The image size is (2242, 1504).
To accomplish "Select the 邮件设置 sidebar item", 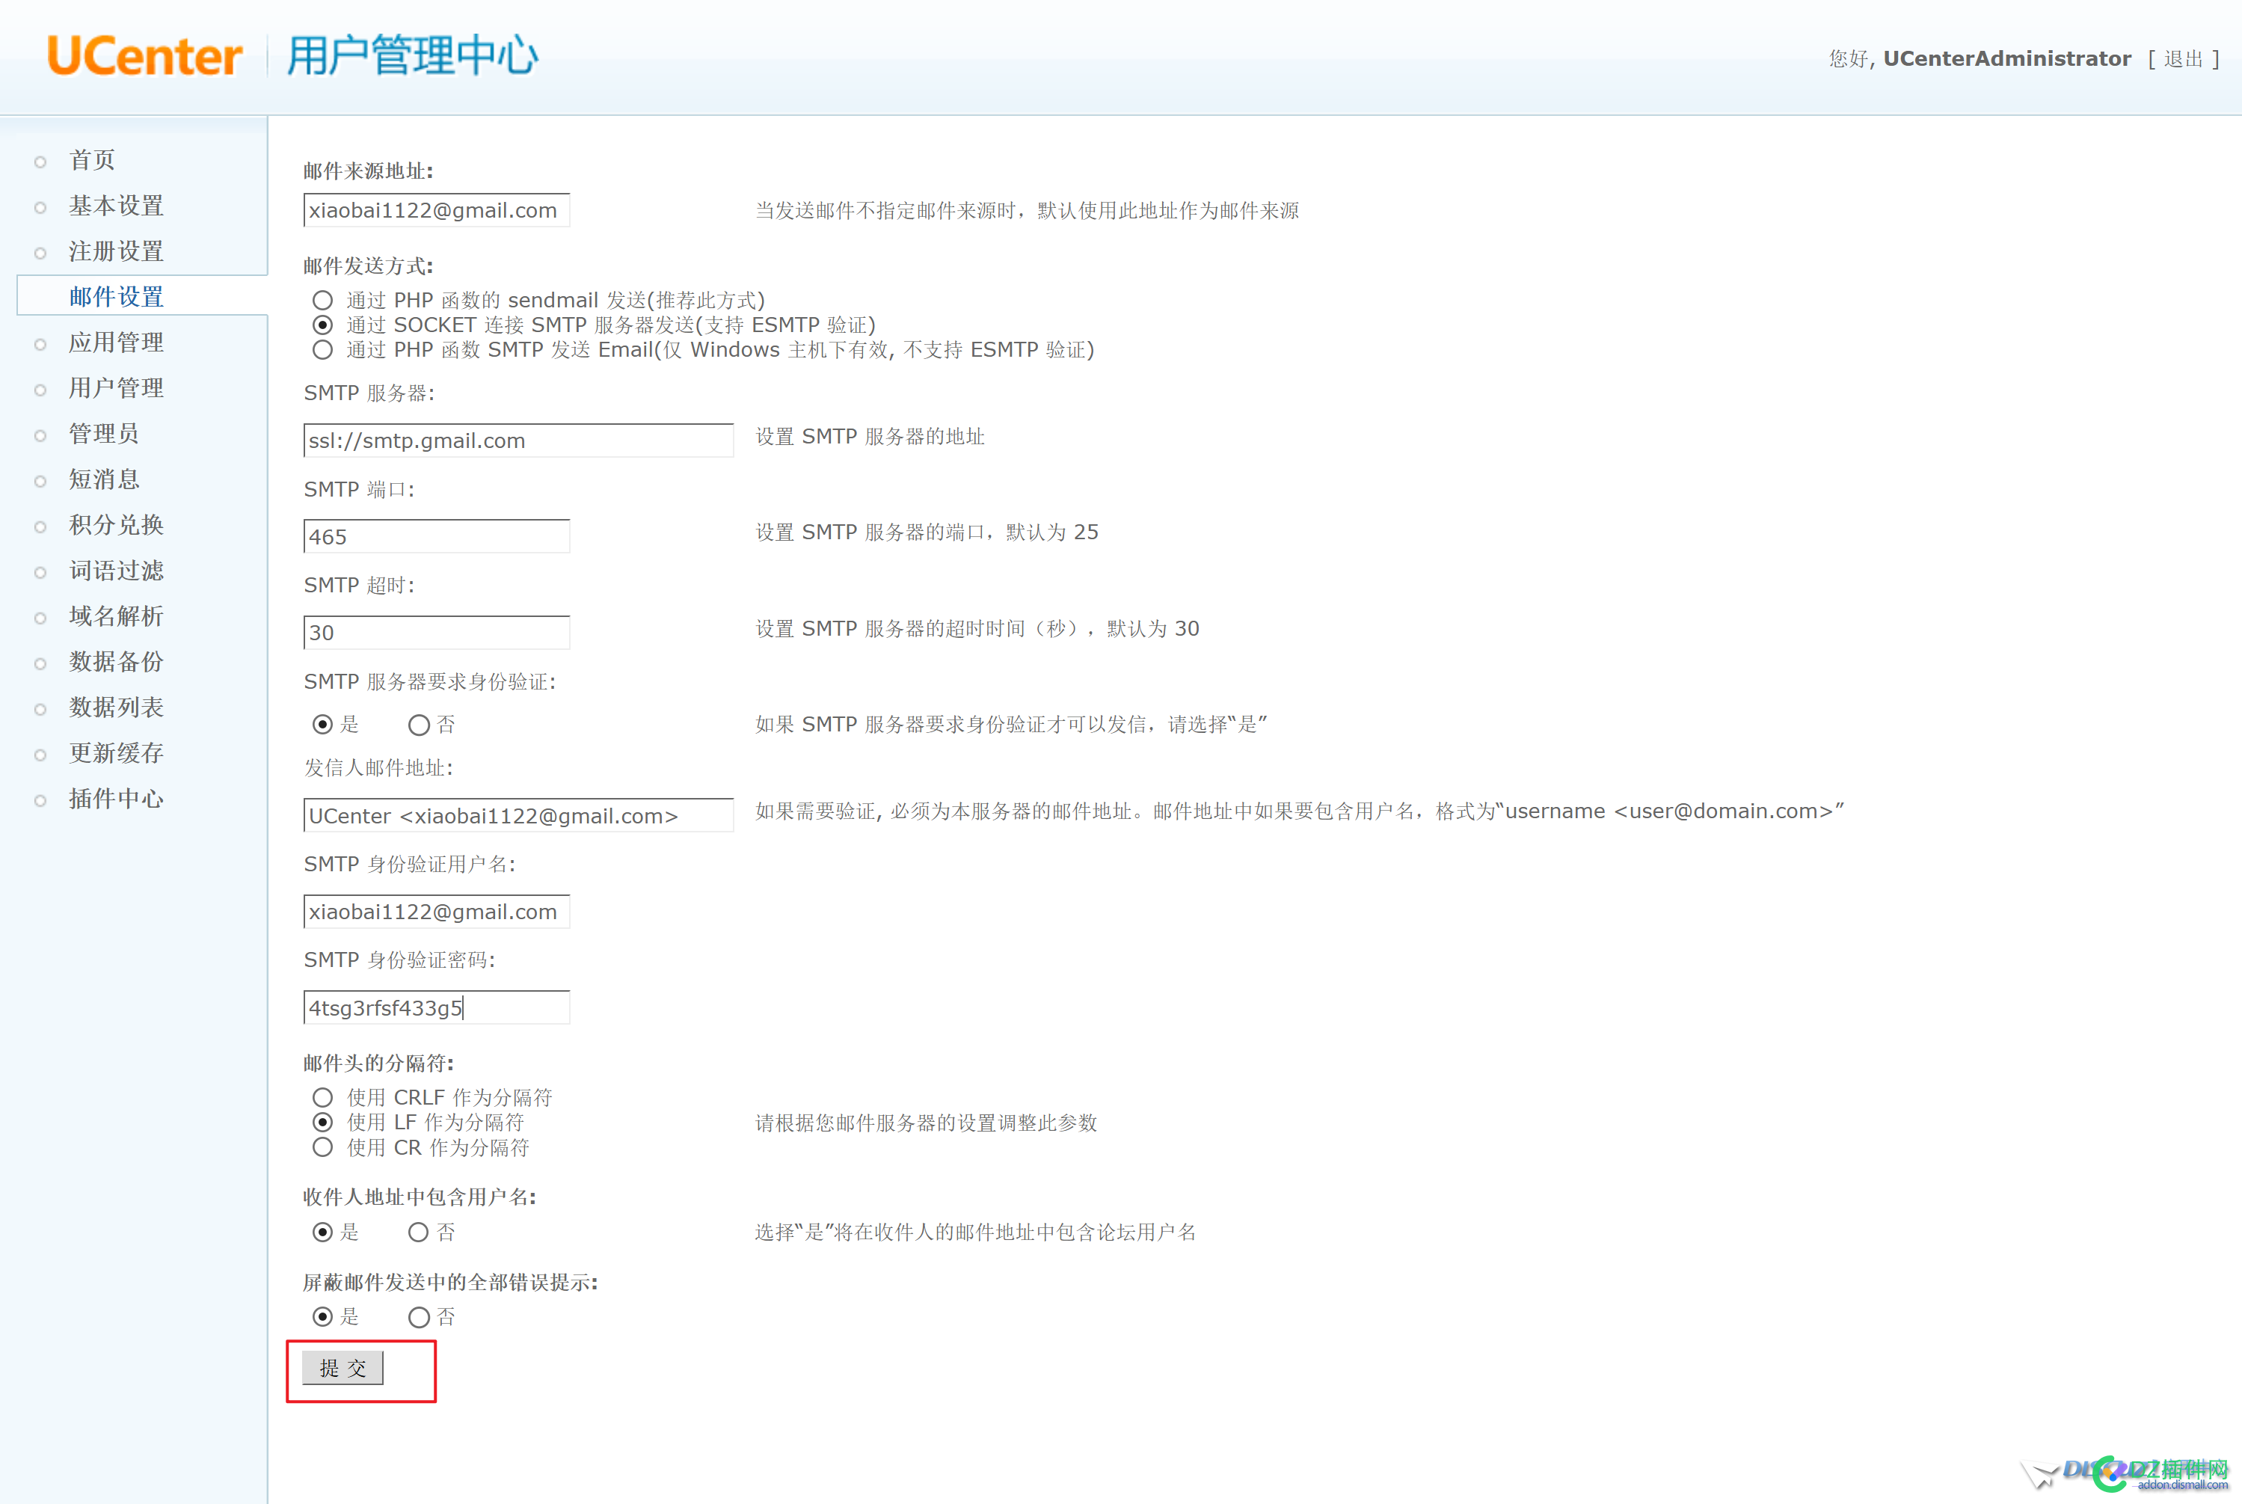I will click(x=116, y=296).
